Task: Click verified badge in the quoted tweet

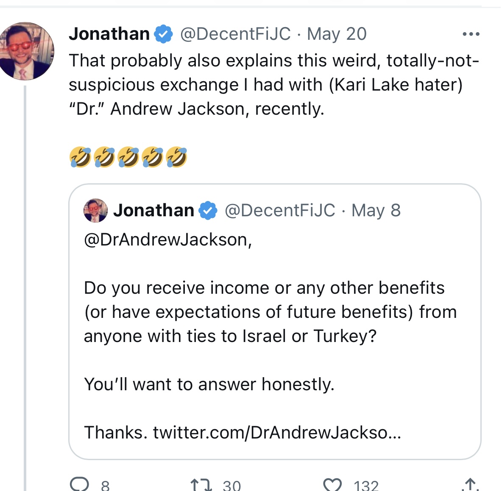Action: pyautogui.click(x=208, y=211)
